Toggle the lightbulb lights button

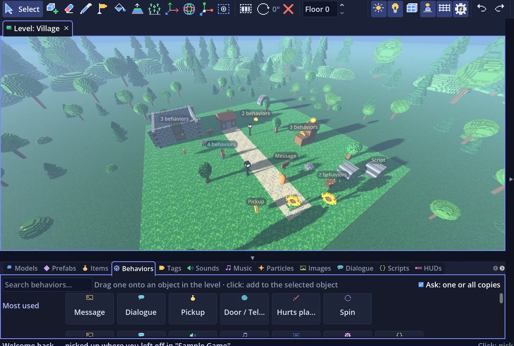pos(395,9)
